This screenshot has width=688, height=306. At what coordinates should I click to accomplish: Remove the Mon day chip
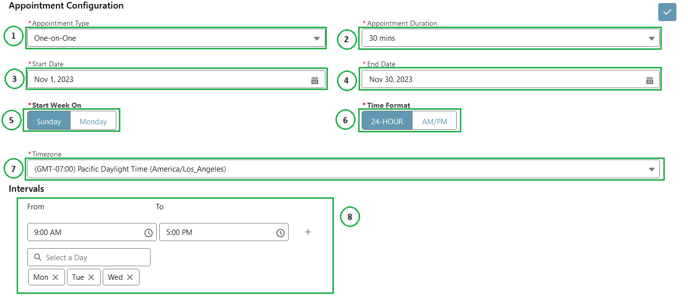(57, 277)
